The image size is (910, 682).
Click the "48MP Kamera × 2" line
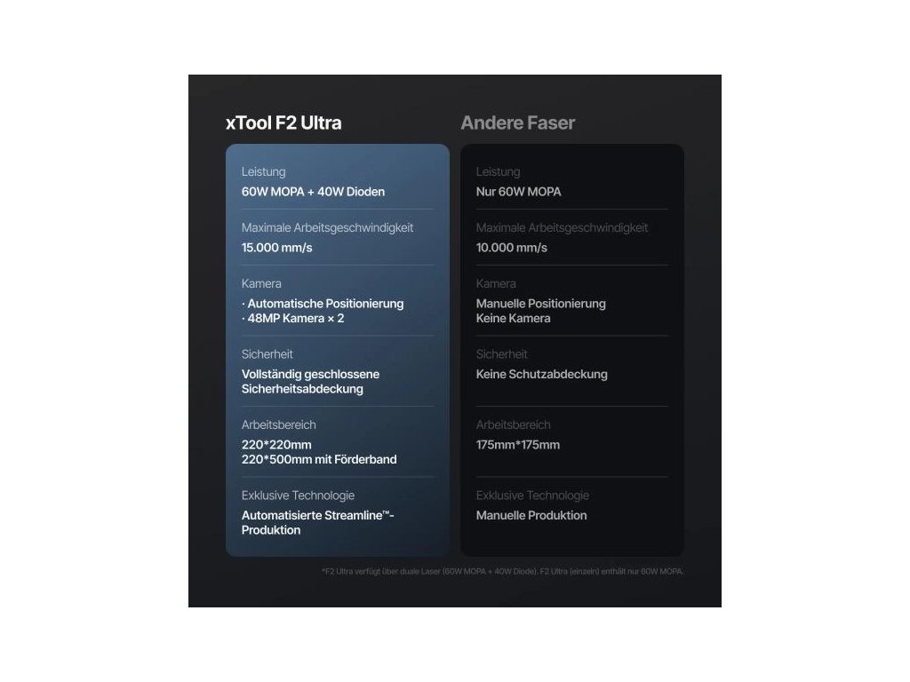pos(296,318)
